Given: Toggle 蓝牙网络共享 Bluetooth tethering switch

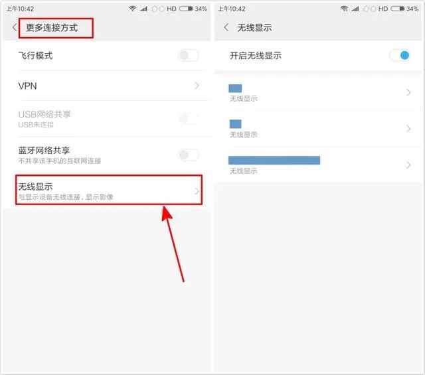Looking at the screenshot, I should [x=189, y=155].
